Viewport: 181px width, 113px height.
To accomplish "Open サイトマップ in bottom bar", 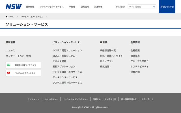I will click(x=33, y=99).
